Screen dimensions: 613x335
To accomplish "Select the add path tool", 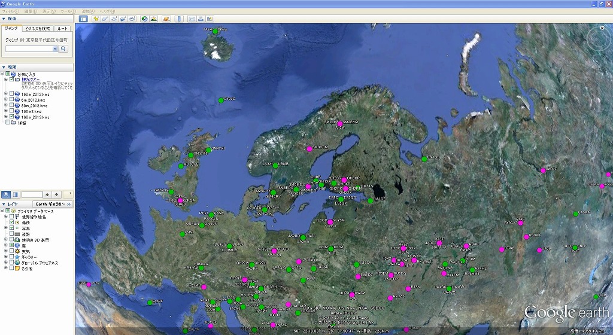I will coord(114,19).
